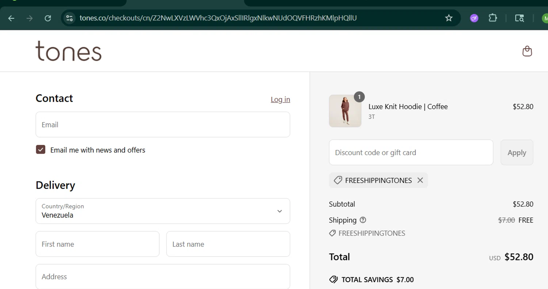Reload the checkout page
548x289 pixels.
[x=48, y=18]
